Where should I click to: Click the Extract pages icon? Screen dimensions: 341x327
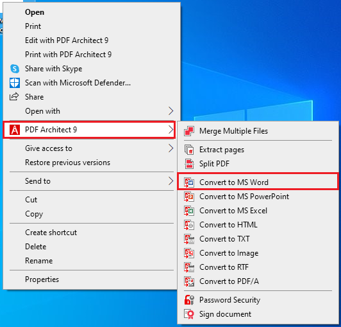(189, 150)
